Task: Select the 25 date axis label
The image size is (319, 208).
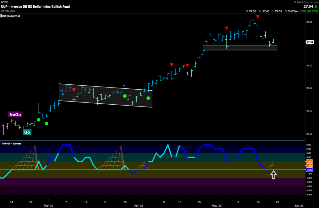Action: coord(199,202)
